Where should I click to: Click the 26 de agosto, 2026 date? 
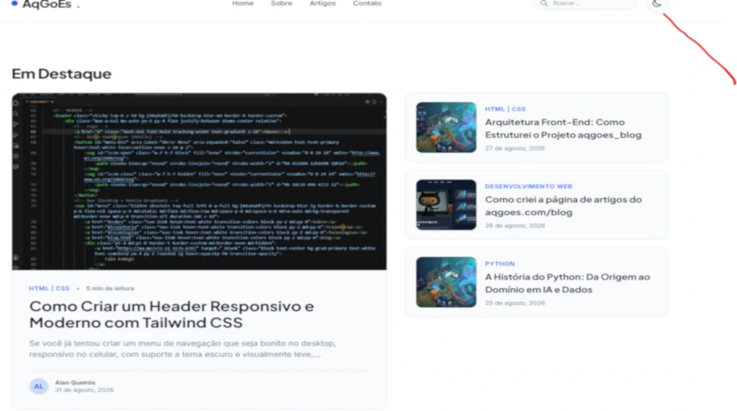tap(515, 226)
